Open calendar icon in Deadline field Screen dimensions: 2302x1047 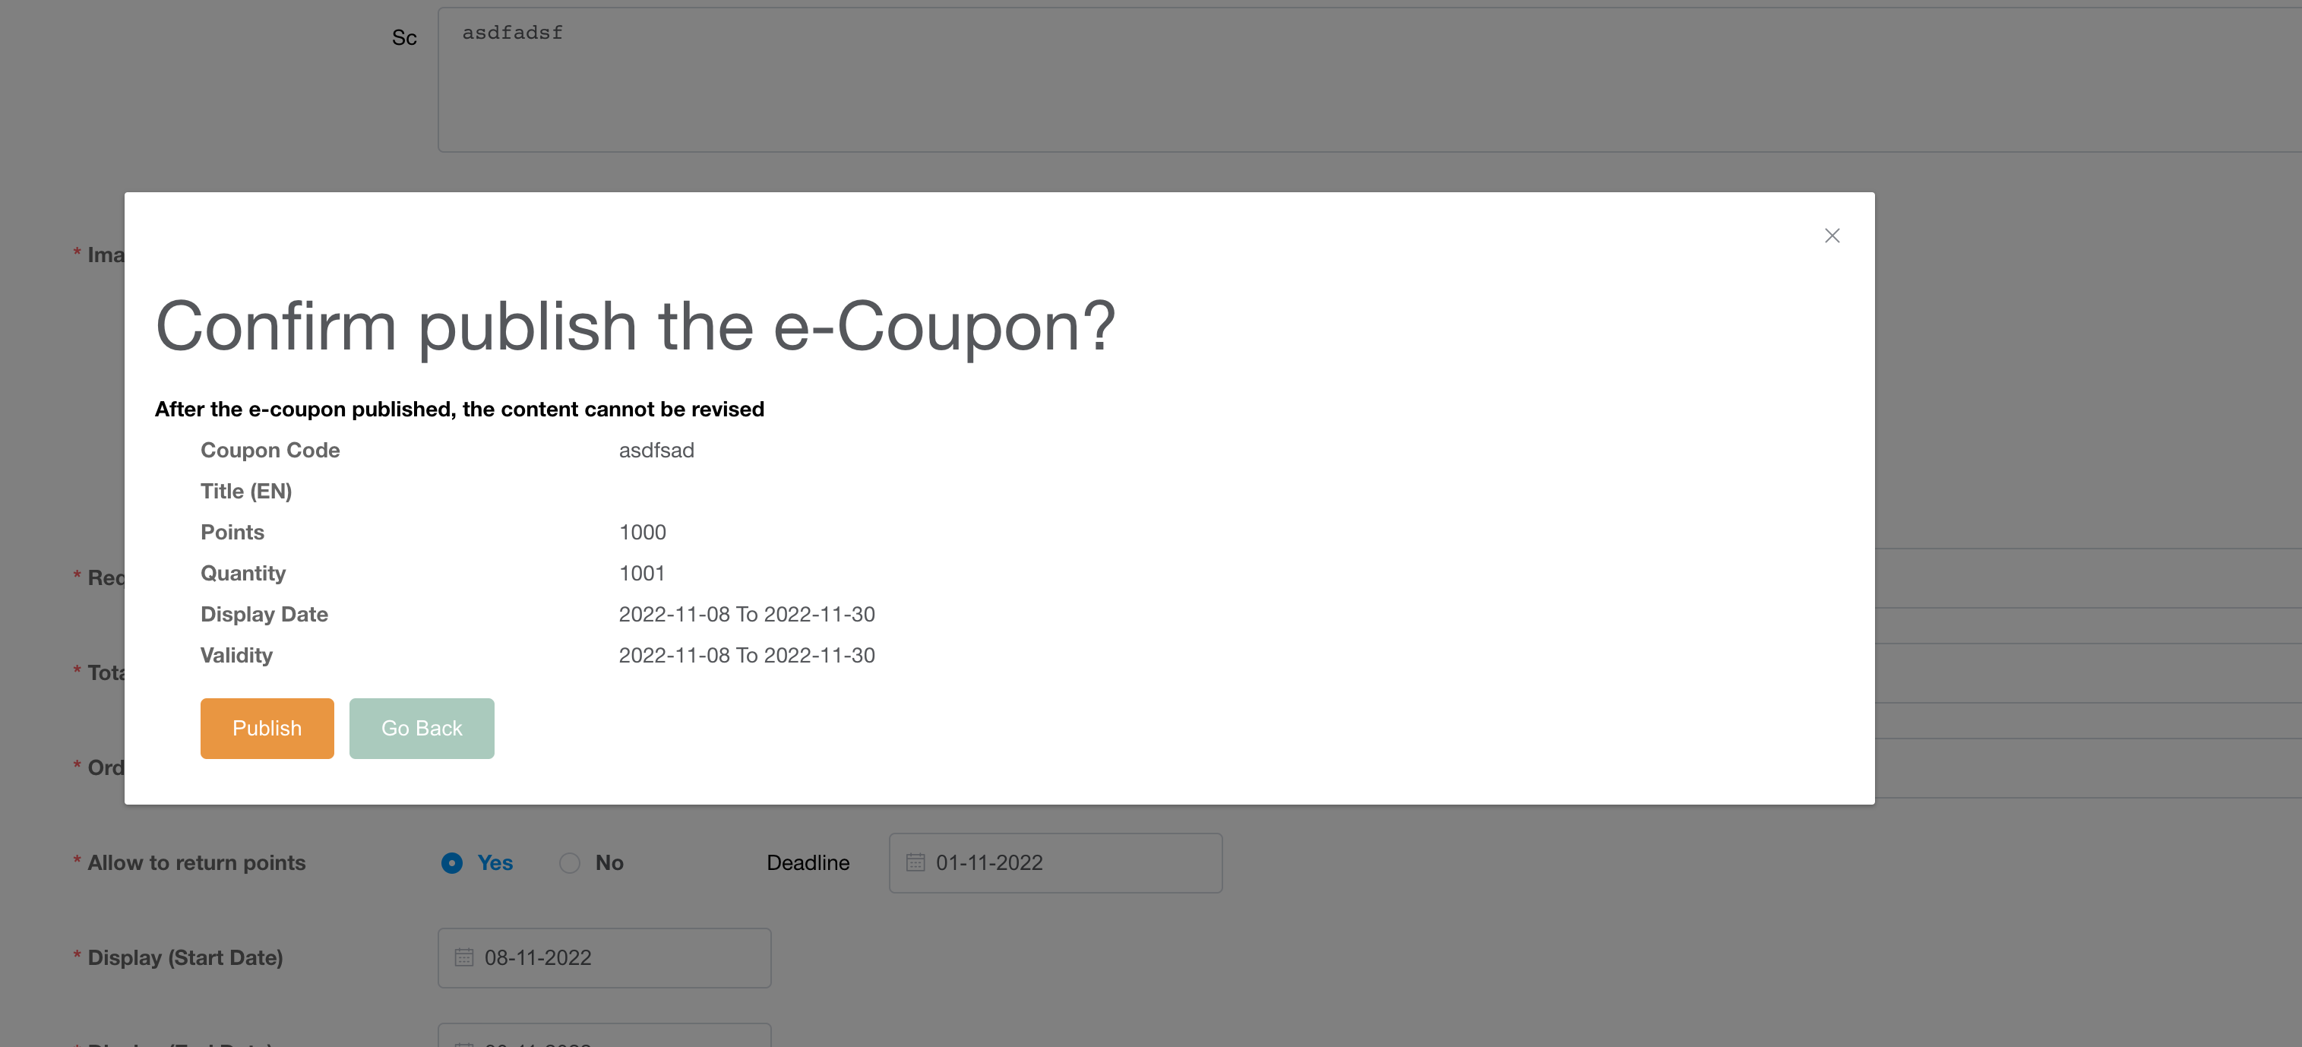pyautogui.click(x=915, y=863)
